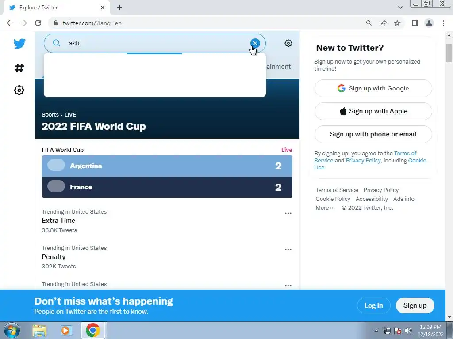The image size is (453, 339).
Task: Clear the search text with X button
Action: (255, 43)
